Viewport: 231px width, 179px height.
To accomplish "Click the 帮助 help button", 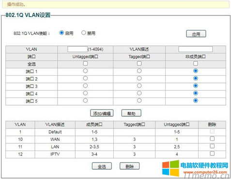I will click(x=131, y=113).
